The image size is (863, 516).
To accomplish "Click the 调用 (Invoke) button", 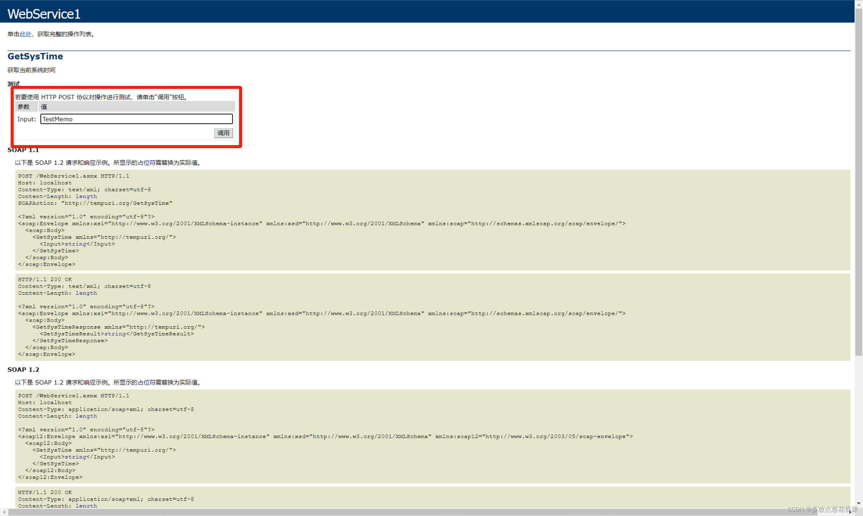I will point(223,133).
